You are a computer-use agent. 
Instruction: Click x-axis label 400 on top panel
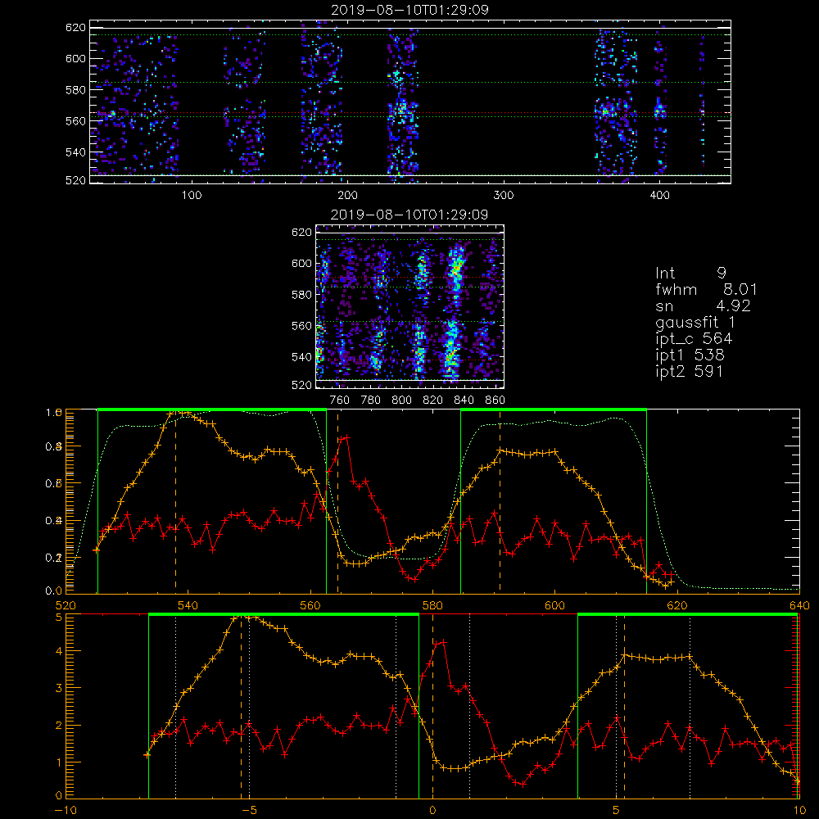pyautogui.click(x=659, y=196)
